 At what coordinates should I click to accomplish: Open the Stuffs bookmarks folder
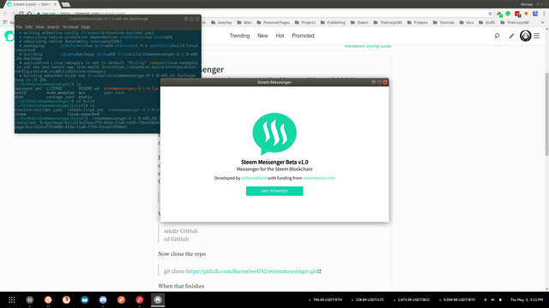(486, 22)
